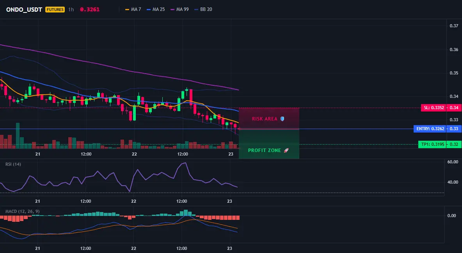
Task: Toggle the MA 7 legend item
Action: (133, 9)
